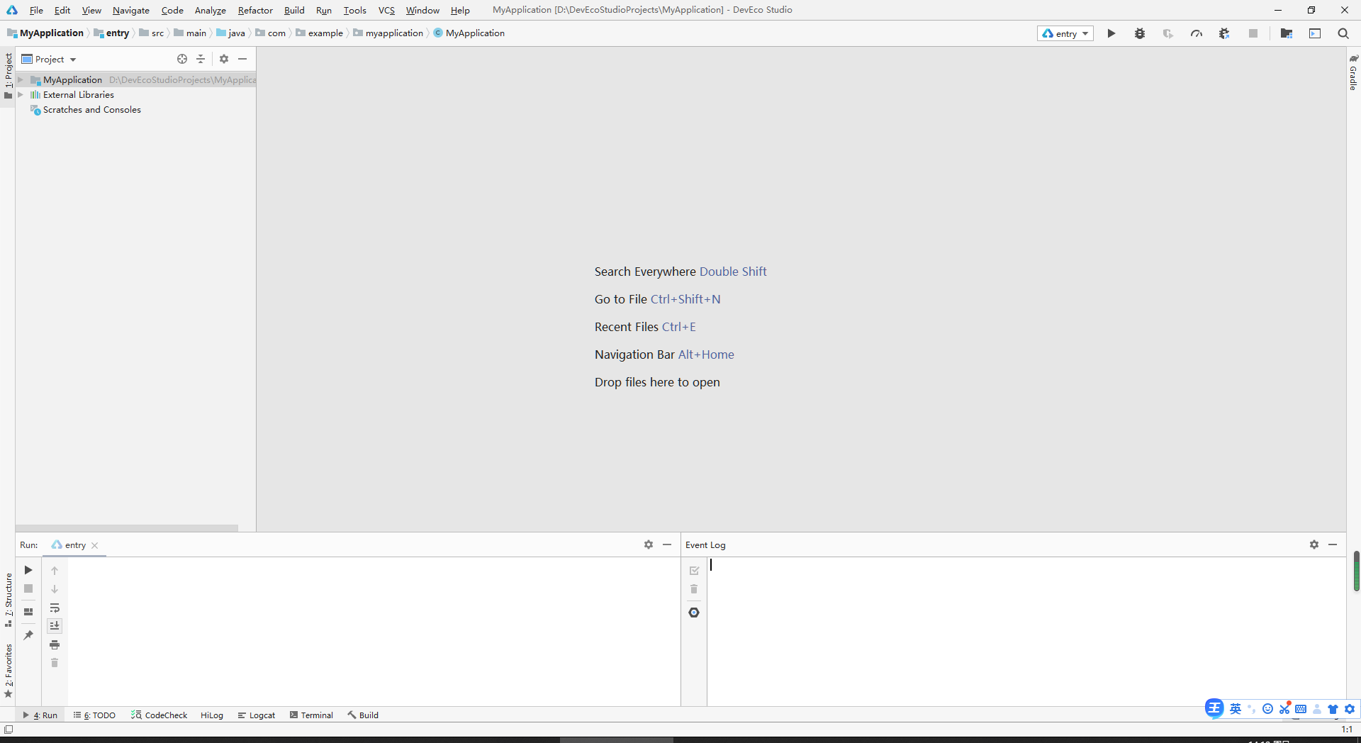The height and width of the screenshot is (743, 1361).
Task: Expand the MyApplication project node
Action: click(x=21, y=79)
